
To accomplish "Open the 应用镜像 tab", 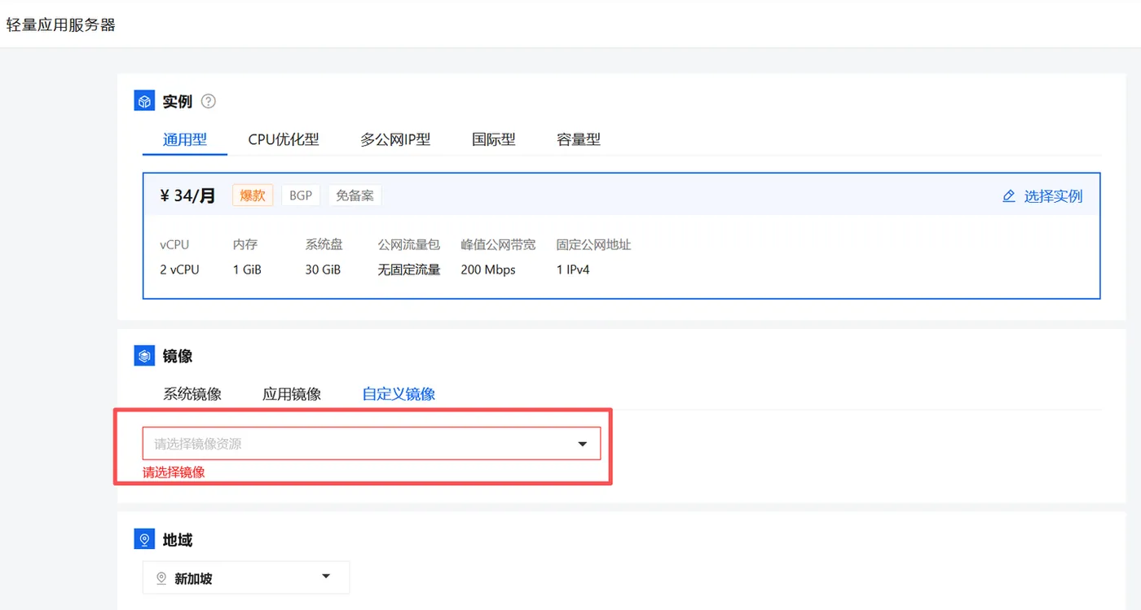I will pyautogui.click(x=292, y=394).
